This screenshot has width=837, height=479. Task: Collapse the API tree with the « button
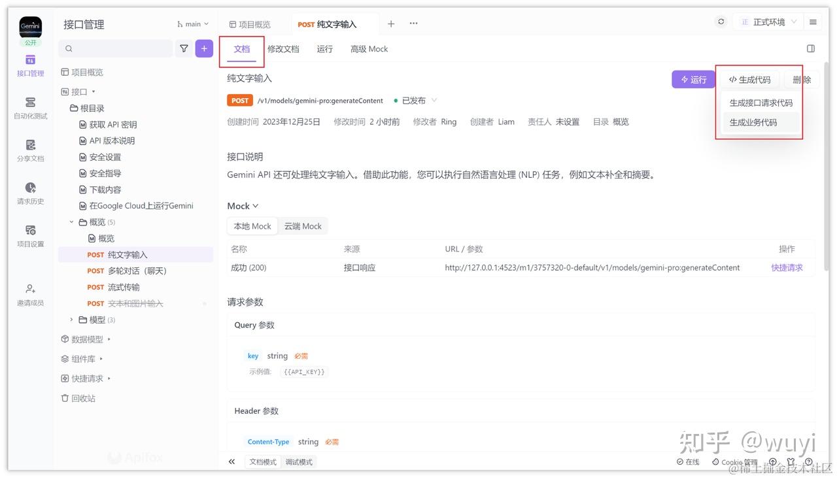(231, 461)
